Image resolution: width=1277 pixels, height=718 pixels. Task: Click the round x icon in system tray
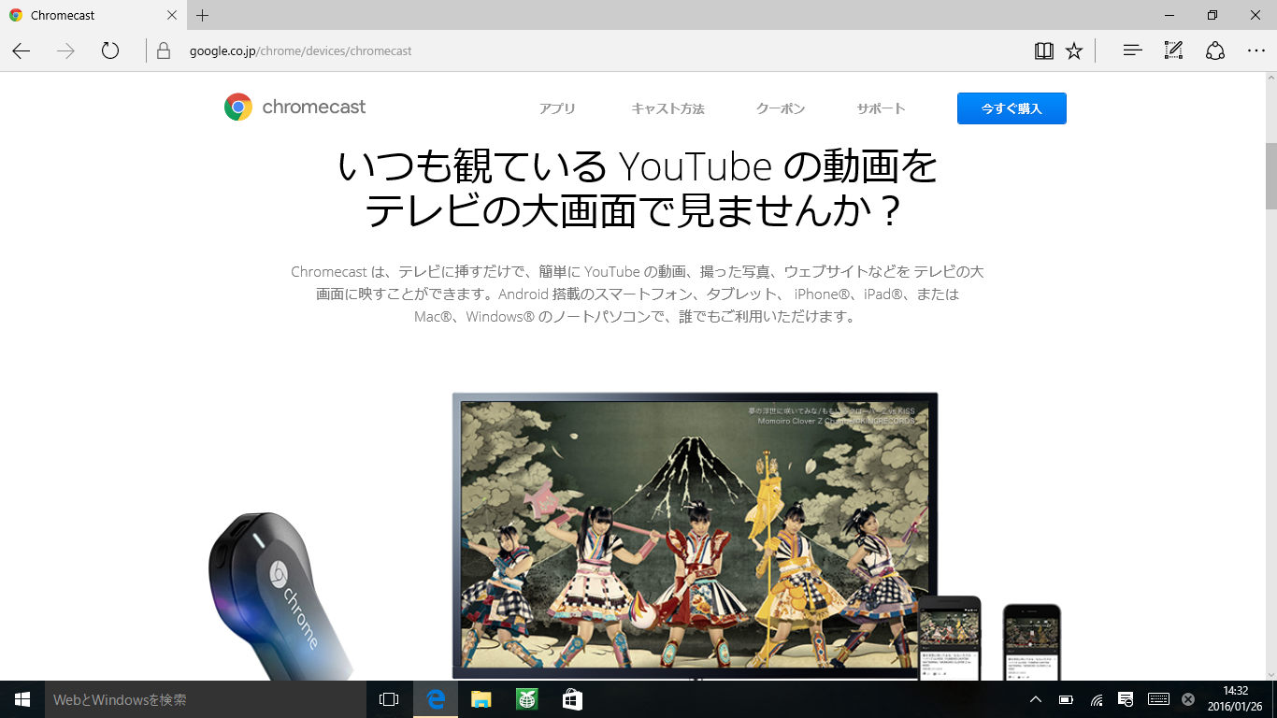coord(1188,699)
